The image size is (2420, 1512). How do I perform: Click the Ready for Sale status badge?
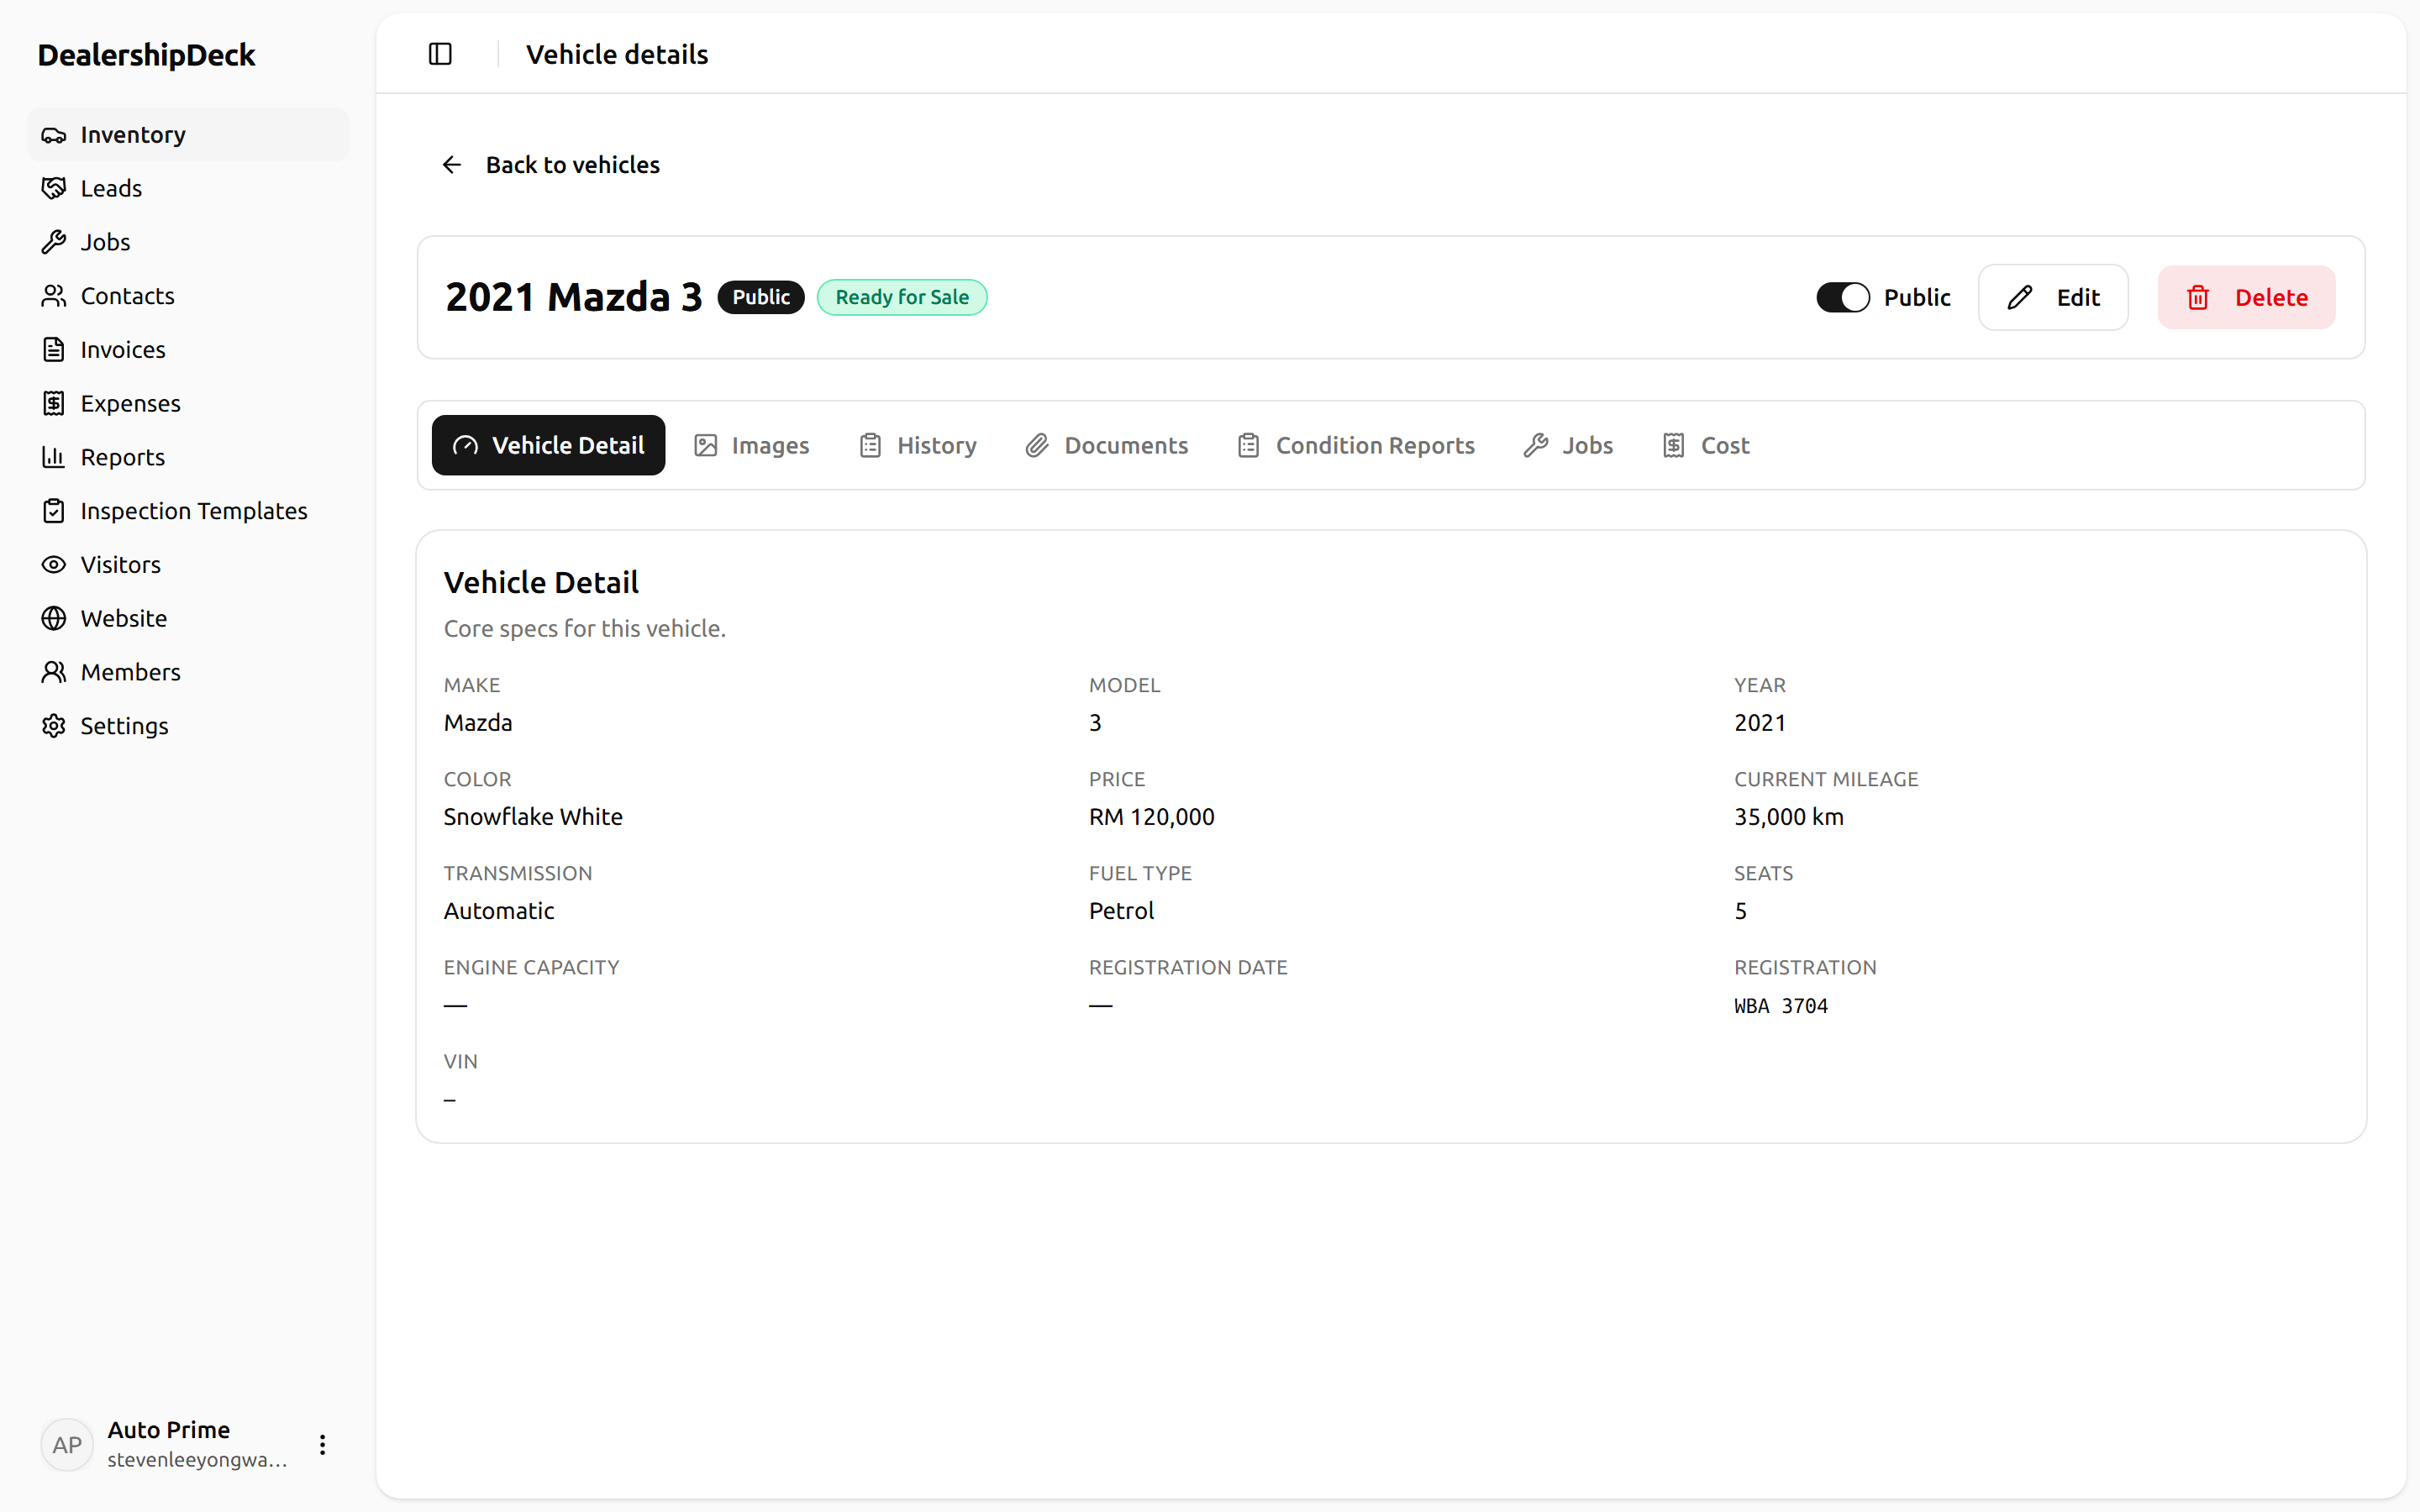coord(902,297)
